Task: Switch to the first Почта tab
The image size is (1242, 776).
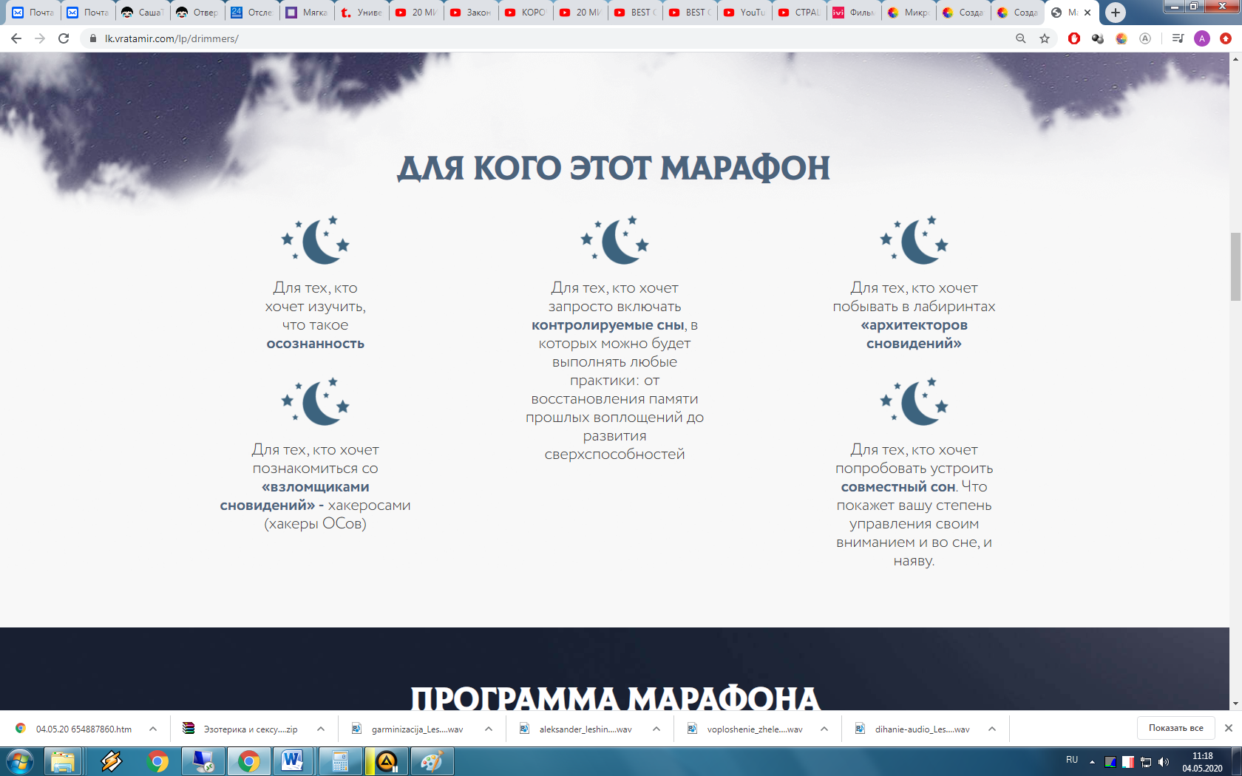Action: (33, 13)
